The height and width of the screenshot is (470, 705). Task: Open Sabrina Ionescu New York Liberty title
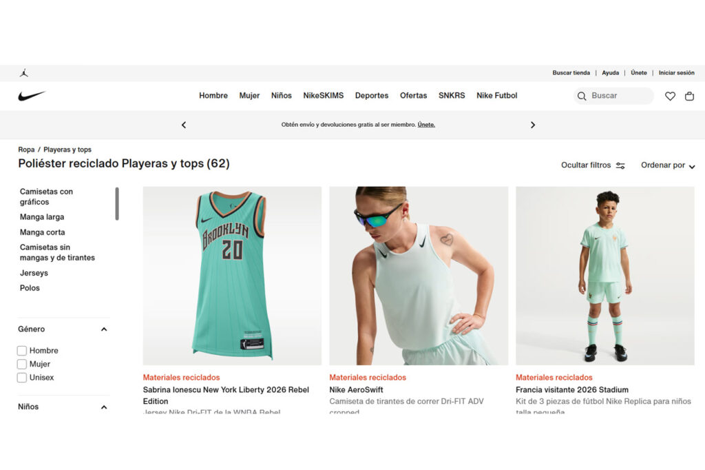[x=226, y=396]
